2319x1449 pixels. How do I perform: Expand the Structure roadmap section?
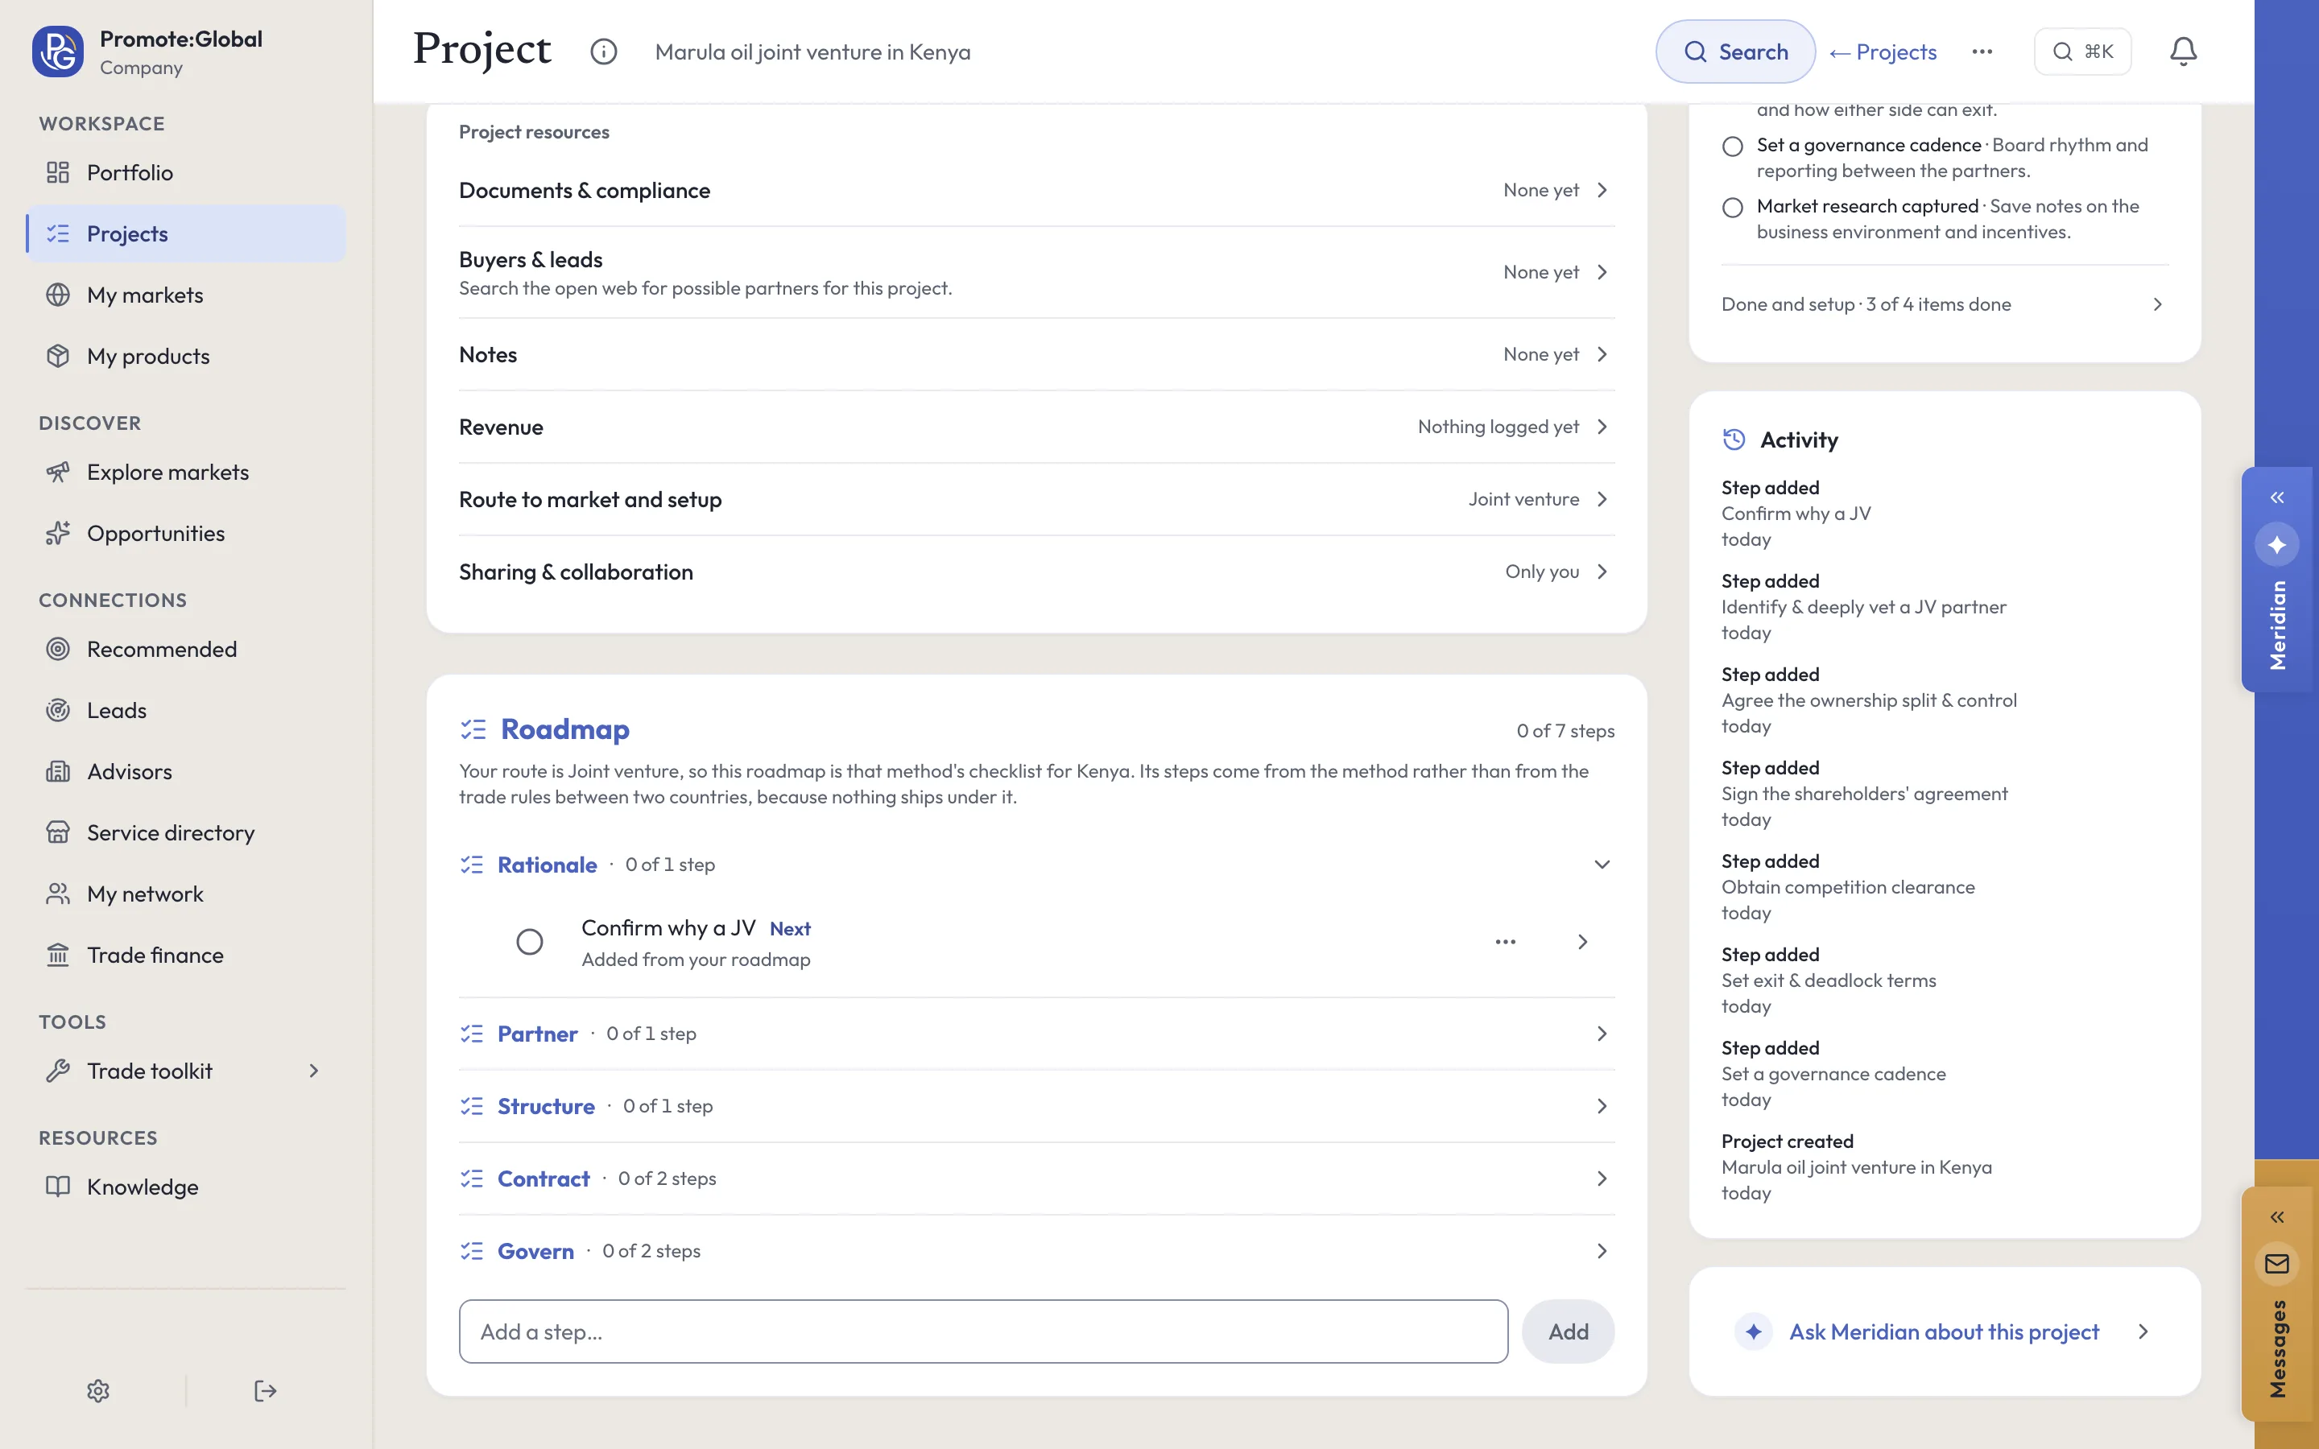(1037, 1106)
